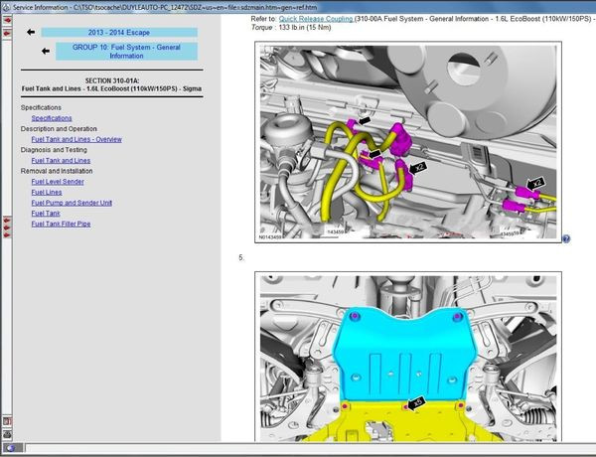Open Fuel Tank and Lines - Overview
This screenshot has width=596, height=457.
coord(76,139)
